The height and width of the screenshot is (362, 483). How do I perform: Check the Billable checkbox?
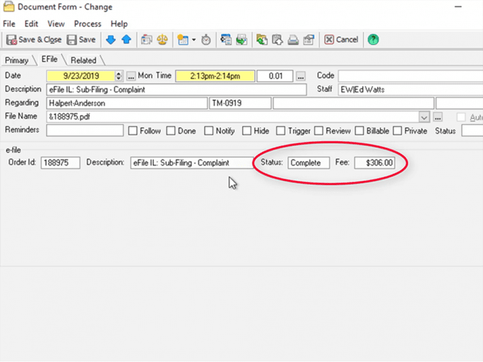360,131
